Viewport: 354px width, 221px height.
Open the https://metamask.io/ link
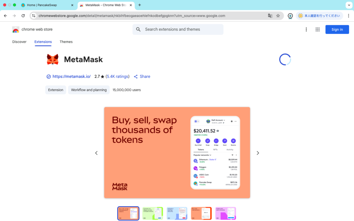(x=71, y=76)
